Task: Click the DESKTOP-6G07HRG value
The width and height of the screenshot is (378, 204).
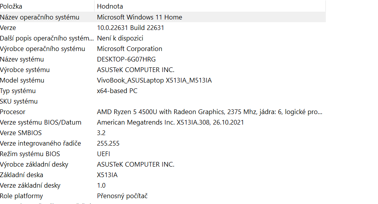Action: tap(126, 59)
